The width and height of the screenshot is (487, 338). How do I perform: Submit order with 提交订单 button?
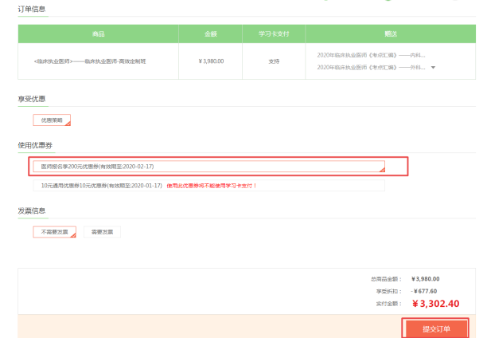click(x=435, y=328)
